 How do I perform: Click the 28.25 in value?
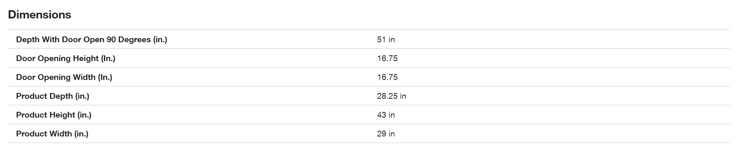(392, 96)
